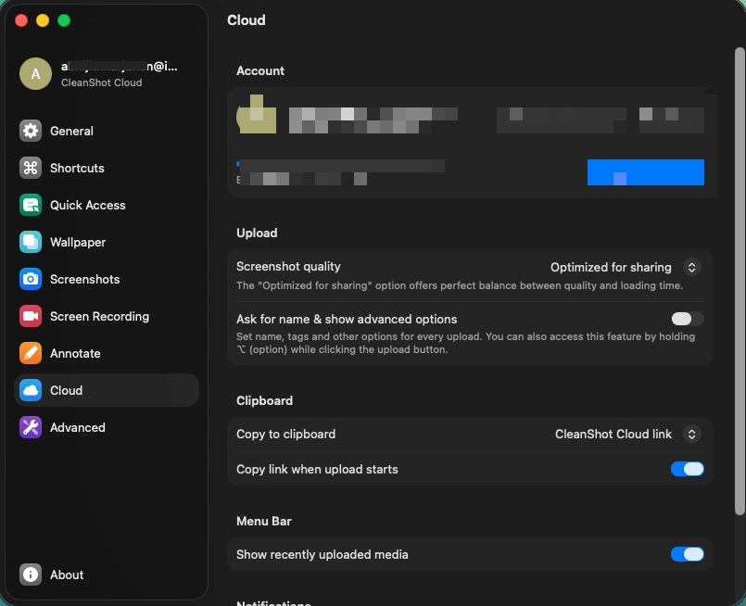Image resolution: width=746 pixels, height=606 pixels.
Task: Click the 'Account' section heading
Action: pyautogui.click(x=260, y=70)
